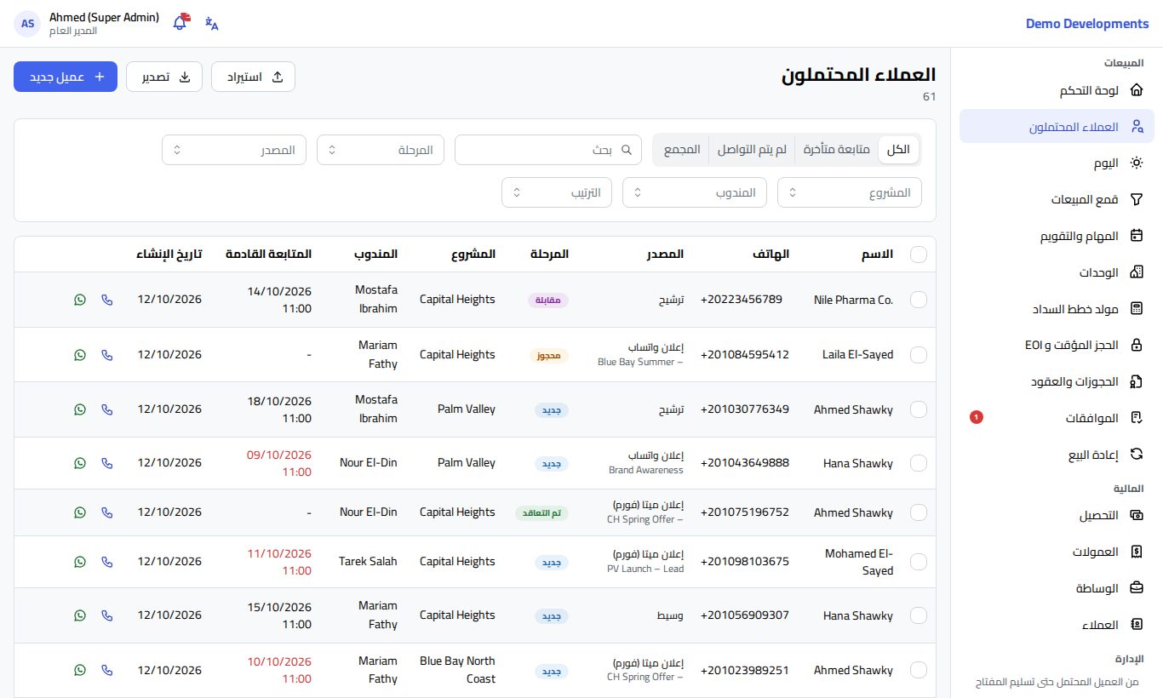Select the Nile Pharma Co. row checkbox
The width and height of the screenshot is (1163, 698).
919,300
